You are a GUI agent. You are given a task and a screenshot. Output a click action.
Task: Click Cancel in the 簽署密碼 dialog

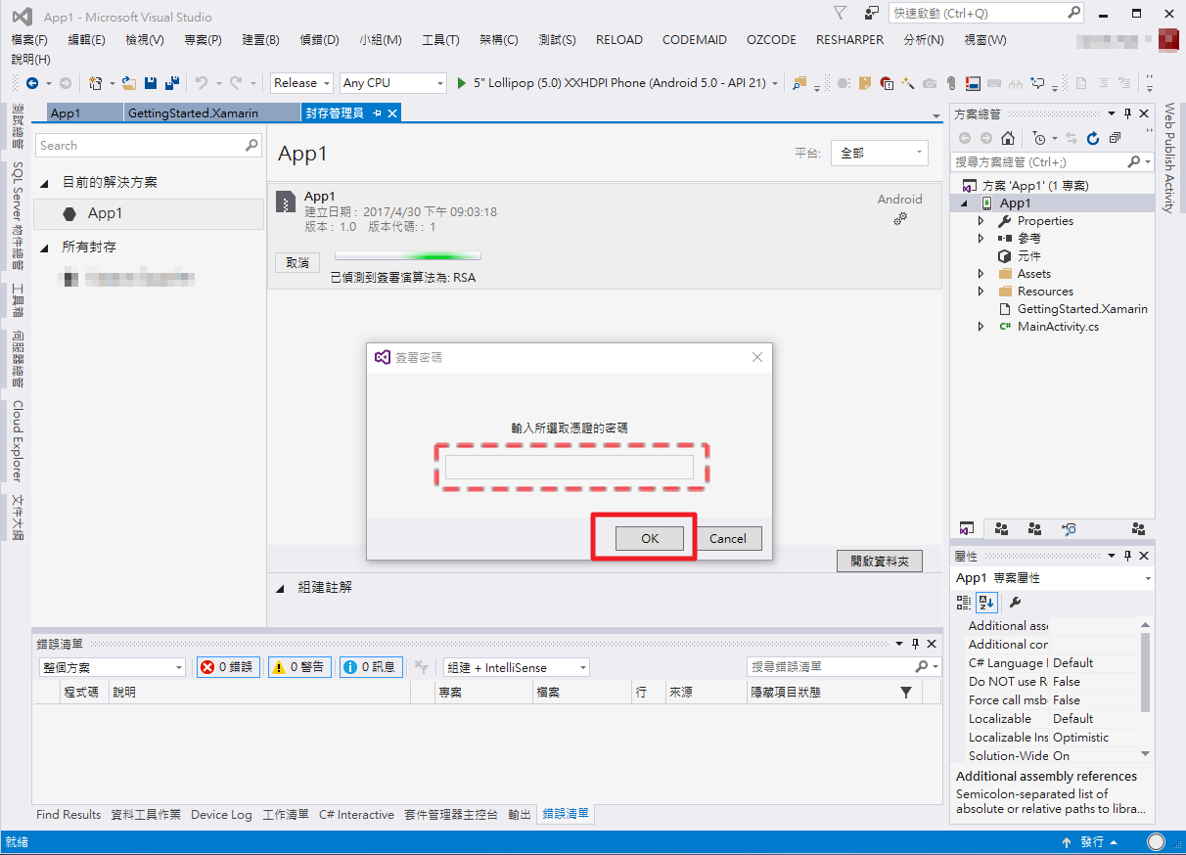click(x=727, y=538)
